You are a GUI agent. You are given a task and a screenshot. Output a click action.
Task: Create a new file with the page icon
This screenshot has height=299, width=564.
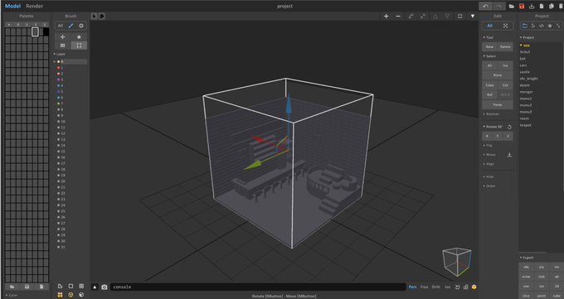[x=542, y=6]
